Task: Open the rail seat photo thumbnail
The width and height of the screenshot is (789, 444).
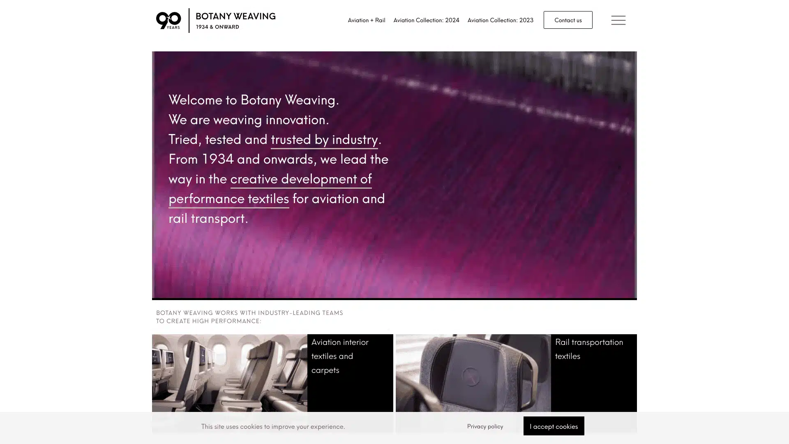Action: 473,372
